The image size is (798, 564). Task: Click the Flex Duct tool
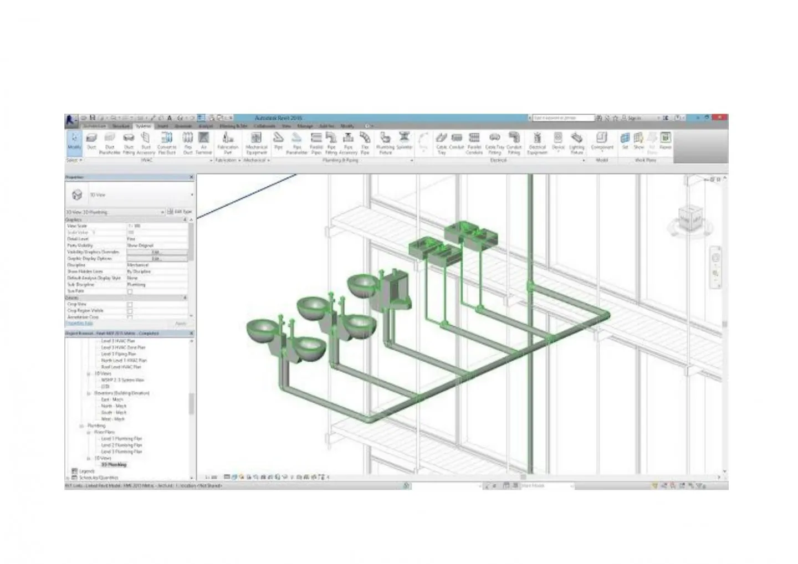pyautogui.click(x=188, y=141)
